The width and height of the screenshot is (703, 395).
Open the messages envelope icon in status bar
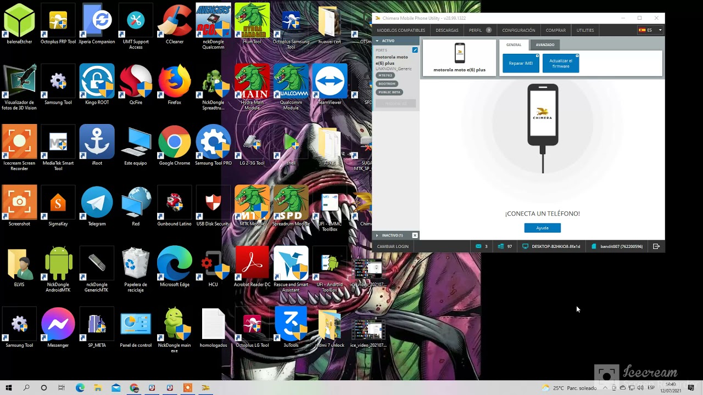pyautogui.click(x=478, y=246)
